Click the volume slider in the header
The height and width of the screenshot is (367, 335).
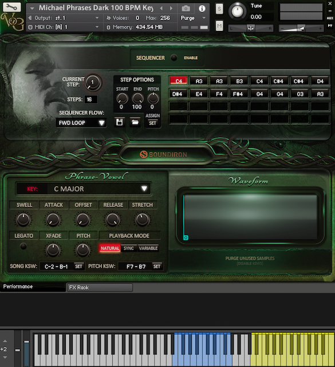301,28
